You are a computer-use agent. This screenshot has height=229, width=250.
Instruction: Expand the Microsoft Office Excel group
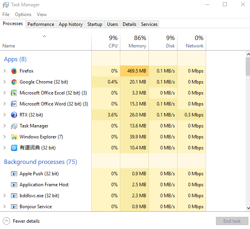[5, 93]
